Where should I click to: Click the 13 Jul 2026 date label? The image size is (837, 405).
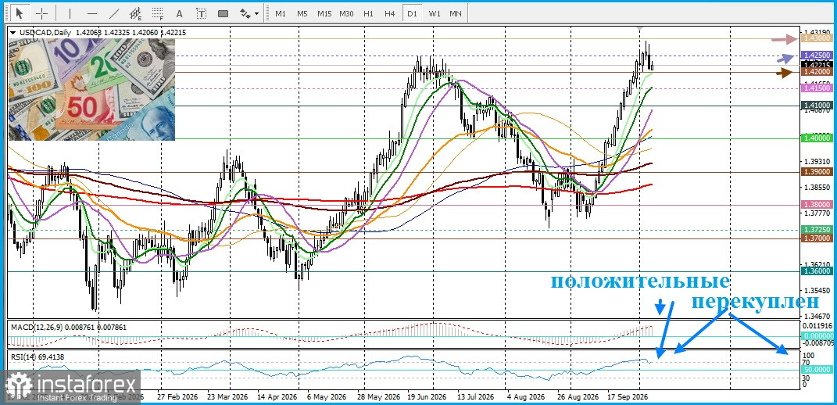474,397
